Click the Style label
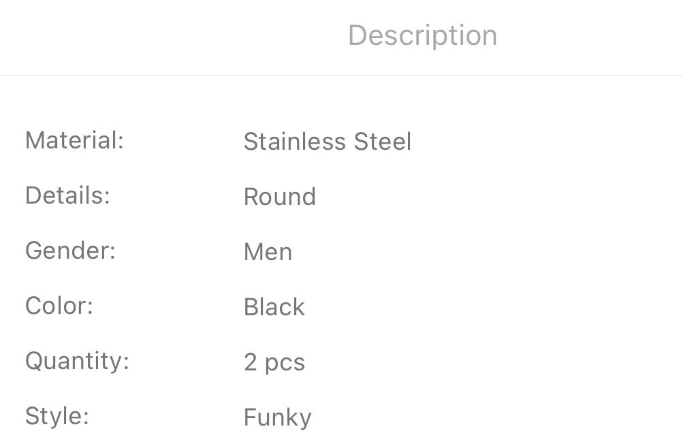This screenshot has height=446, width=683. pyautogui.click(x=57, y=416)
